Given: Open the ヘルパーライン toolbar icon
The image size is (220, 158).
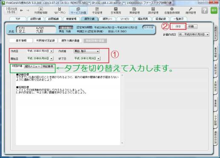Looking at the screenshot, I should pos(60,11).
